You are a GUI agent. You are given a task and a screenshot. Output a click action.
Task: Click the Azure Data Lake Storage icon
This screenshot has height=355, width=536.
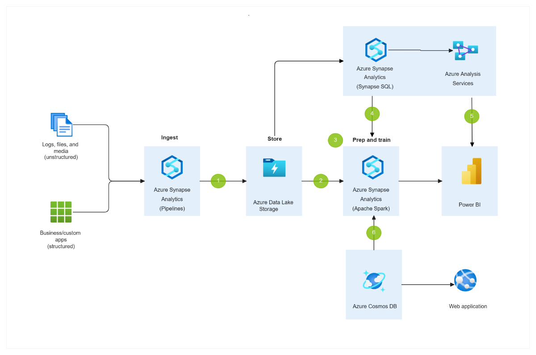[x=274, y=168]
